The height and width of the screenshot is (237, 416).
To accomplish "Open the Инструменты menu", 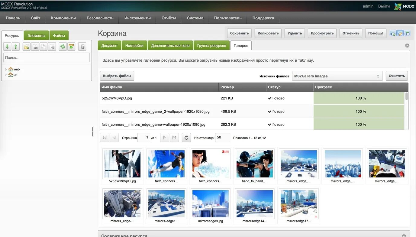I will tap(137, 18).
